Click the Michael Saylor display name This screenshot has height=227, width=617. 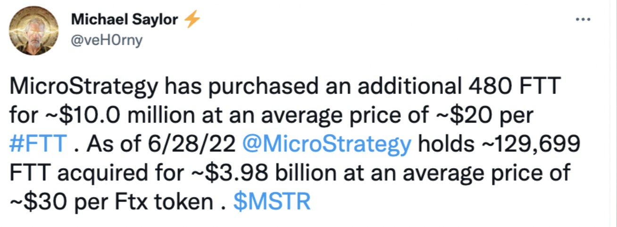tap(125, 20)
